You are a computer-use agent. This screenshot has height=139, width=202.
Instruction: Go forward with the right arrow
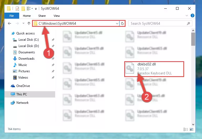[17, 23]
